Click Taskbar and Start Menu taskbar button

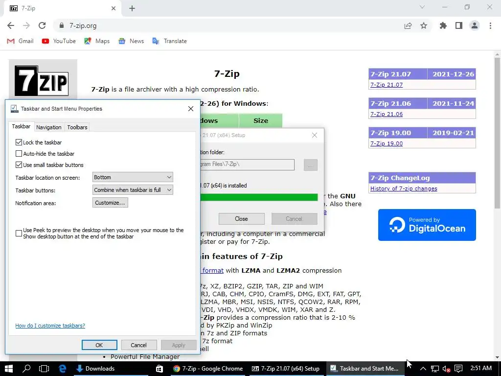pyautogui.click(x=364, y=369)
